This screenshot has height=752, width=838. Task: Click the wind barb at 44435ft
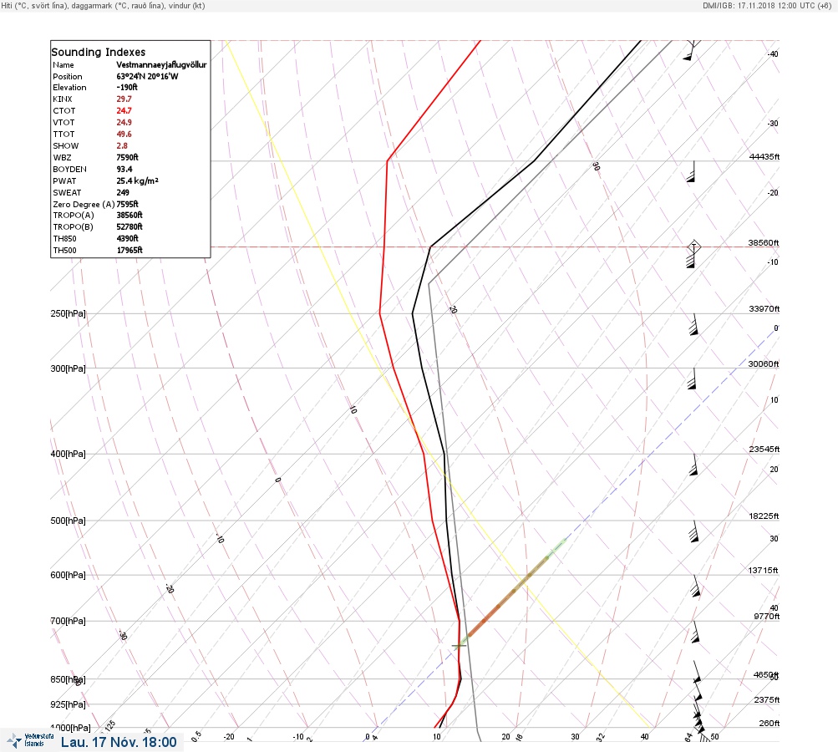(x=691, y=171)
